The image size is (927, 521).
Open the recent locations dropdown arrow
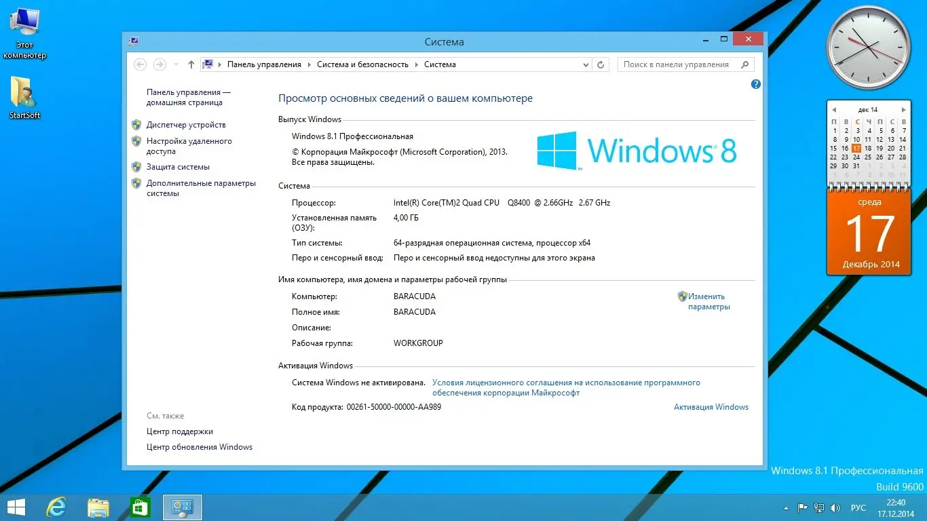[176, 64]
